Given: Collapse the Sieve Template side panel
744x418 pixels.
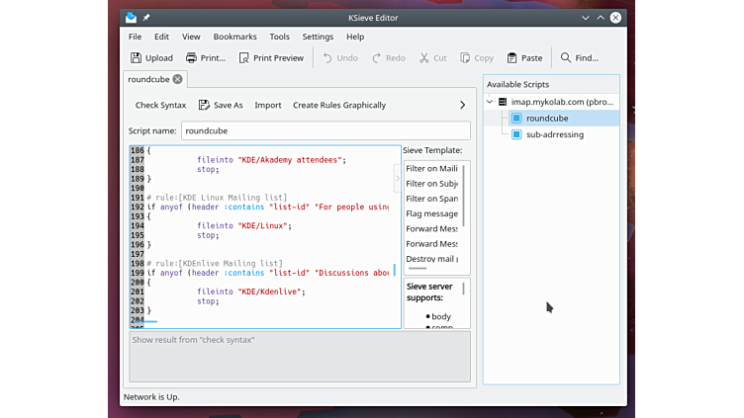Looking at the screenshot, I should pos(398,179).
